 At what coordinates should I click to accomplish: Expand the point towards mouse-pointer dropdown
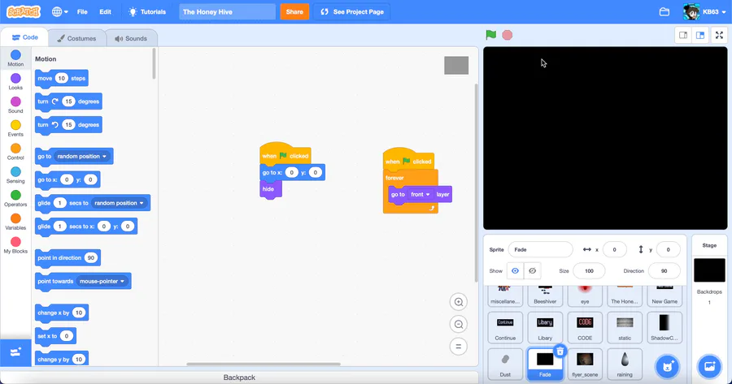(102, 281)
